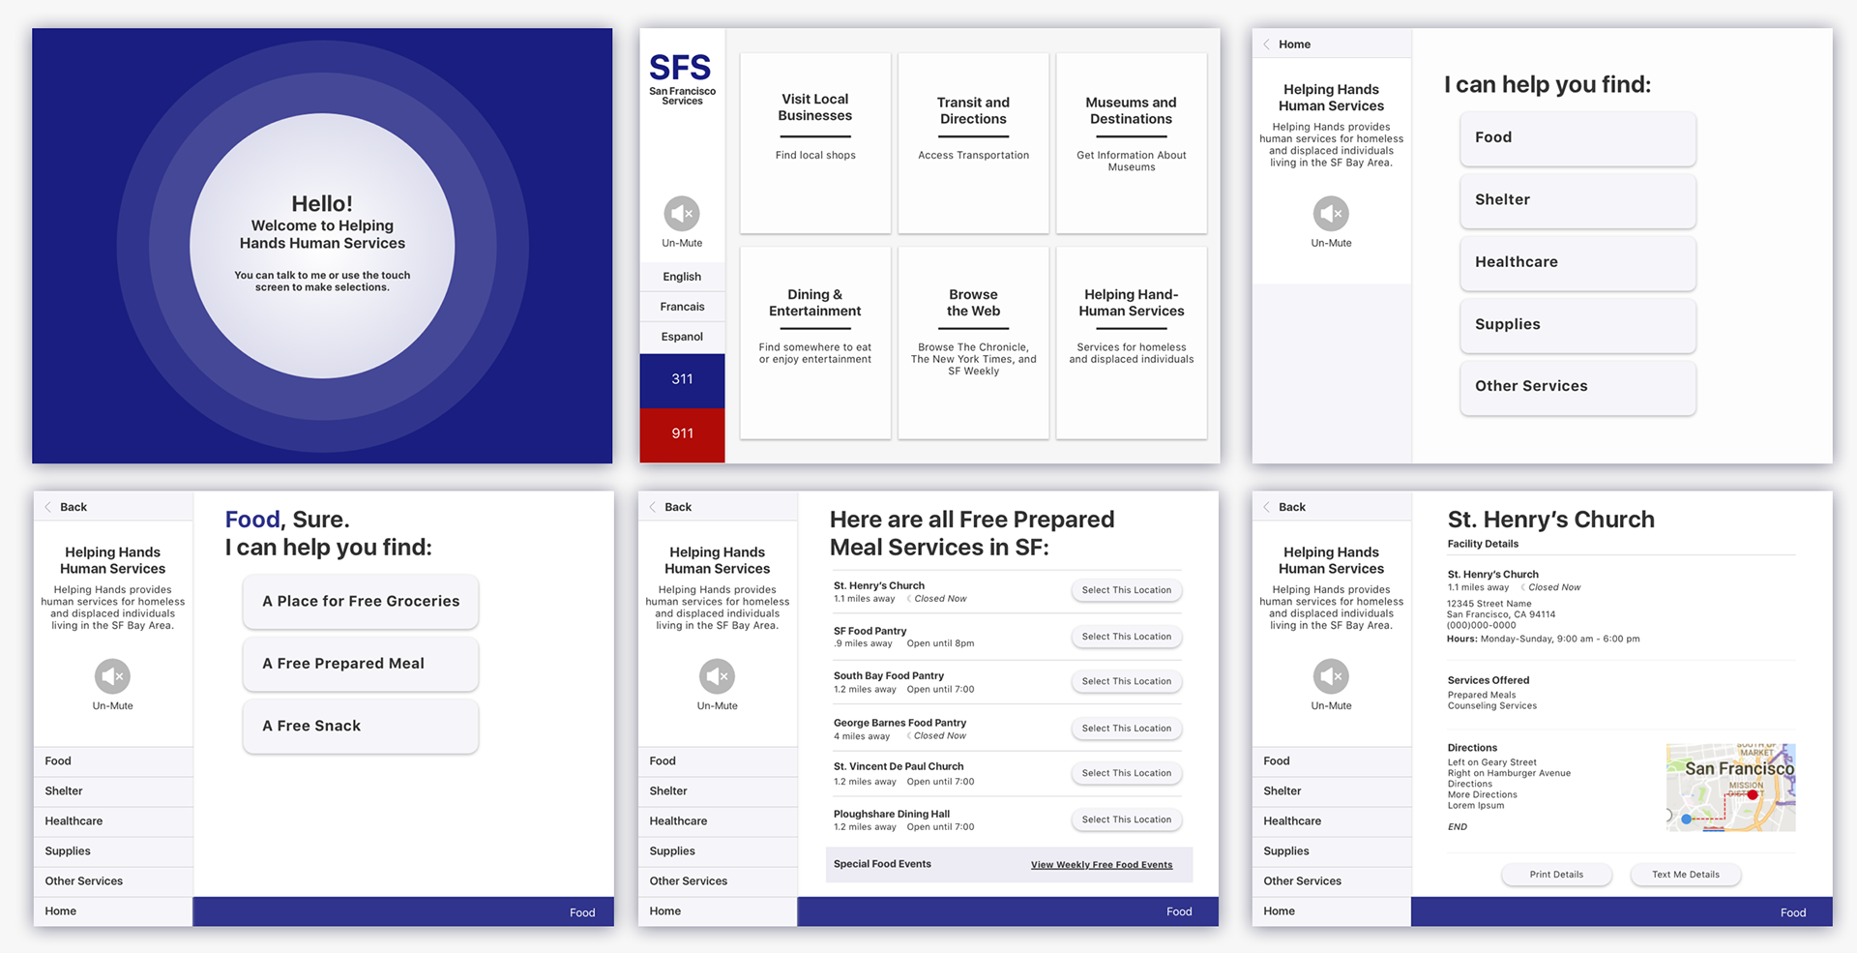This screenshot has height=953, width=1857.
Task: Click Supplies in Meal Services screen sidebar
Action: pyautogui.click(x=718, y=851)
